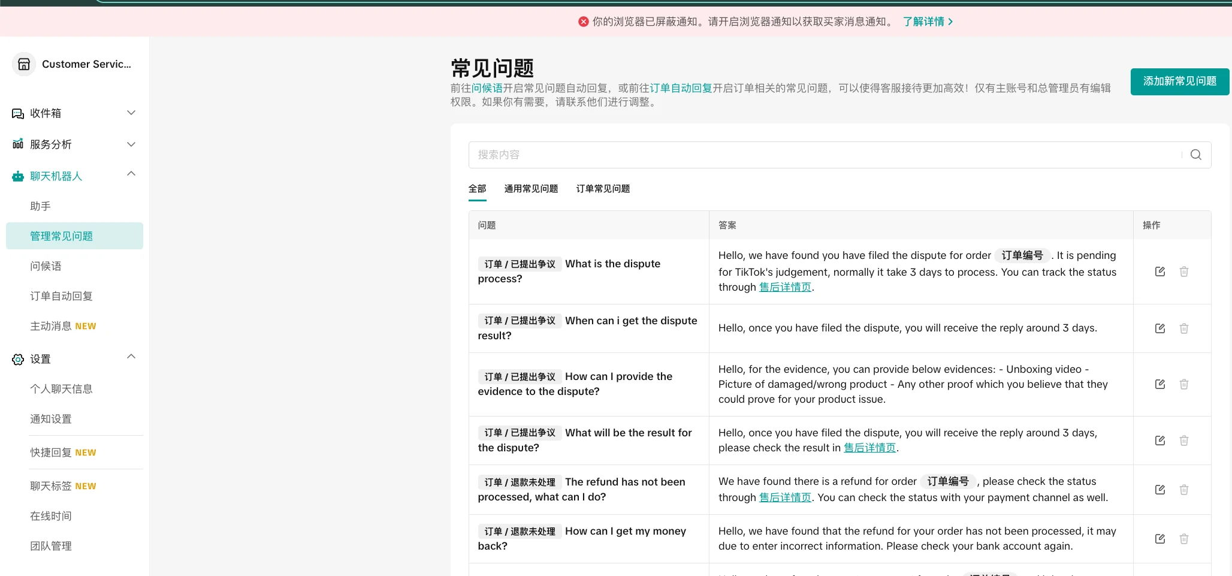This screenshot has height=576, width=1232.
Task: Click the Customer Service shop icon
Action: [x=24, y=64]
